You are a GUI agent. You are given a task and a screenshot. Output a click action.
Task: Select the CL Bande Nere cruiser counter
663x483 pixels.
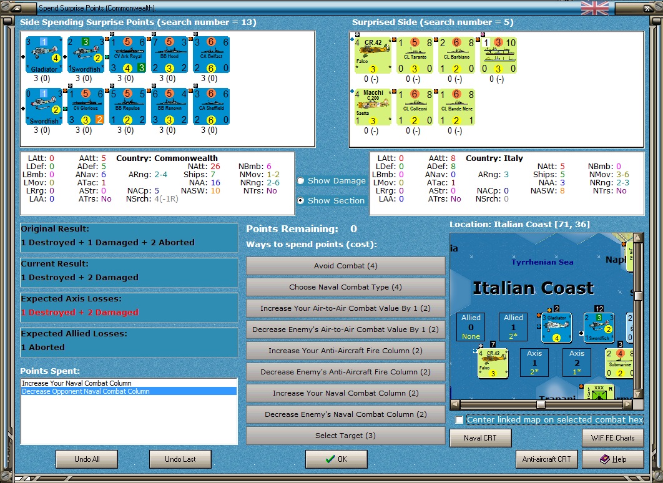pyautogui.click(x=456, y=107)
